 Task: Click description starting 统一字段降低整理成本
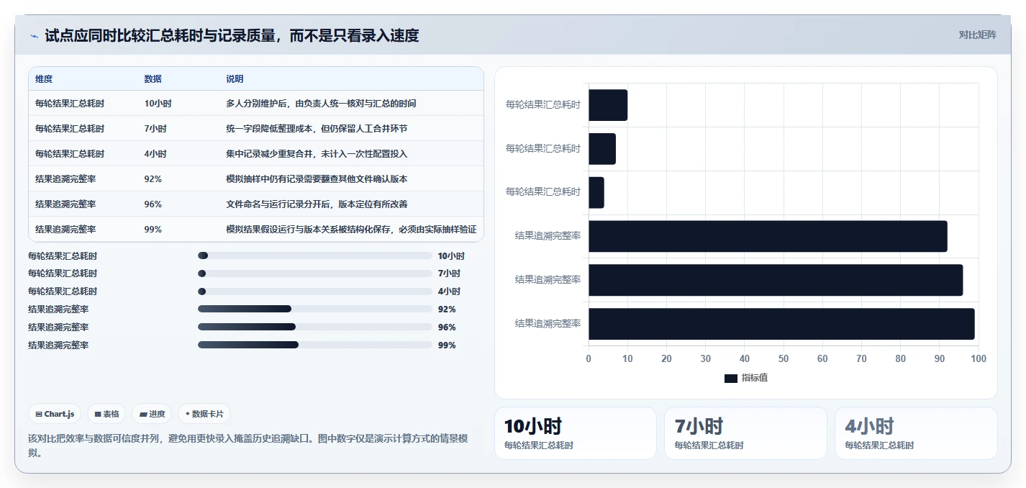pos(317,129)
